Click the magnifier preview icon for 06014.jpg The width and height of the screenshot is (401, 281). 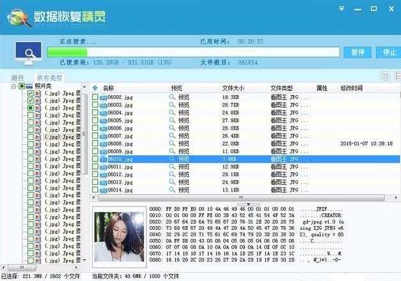[172, 190]
